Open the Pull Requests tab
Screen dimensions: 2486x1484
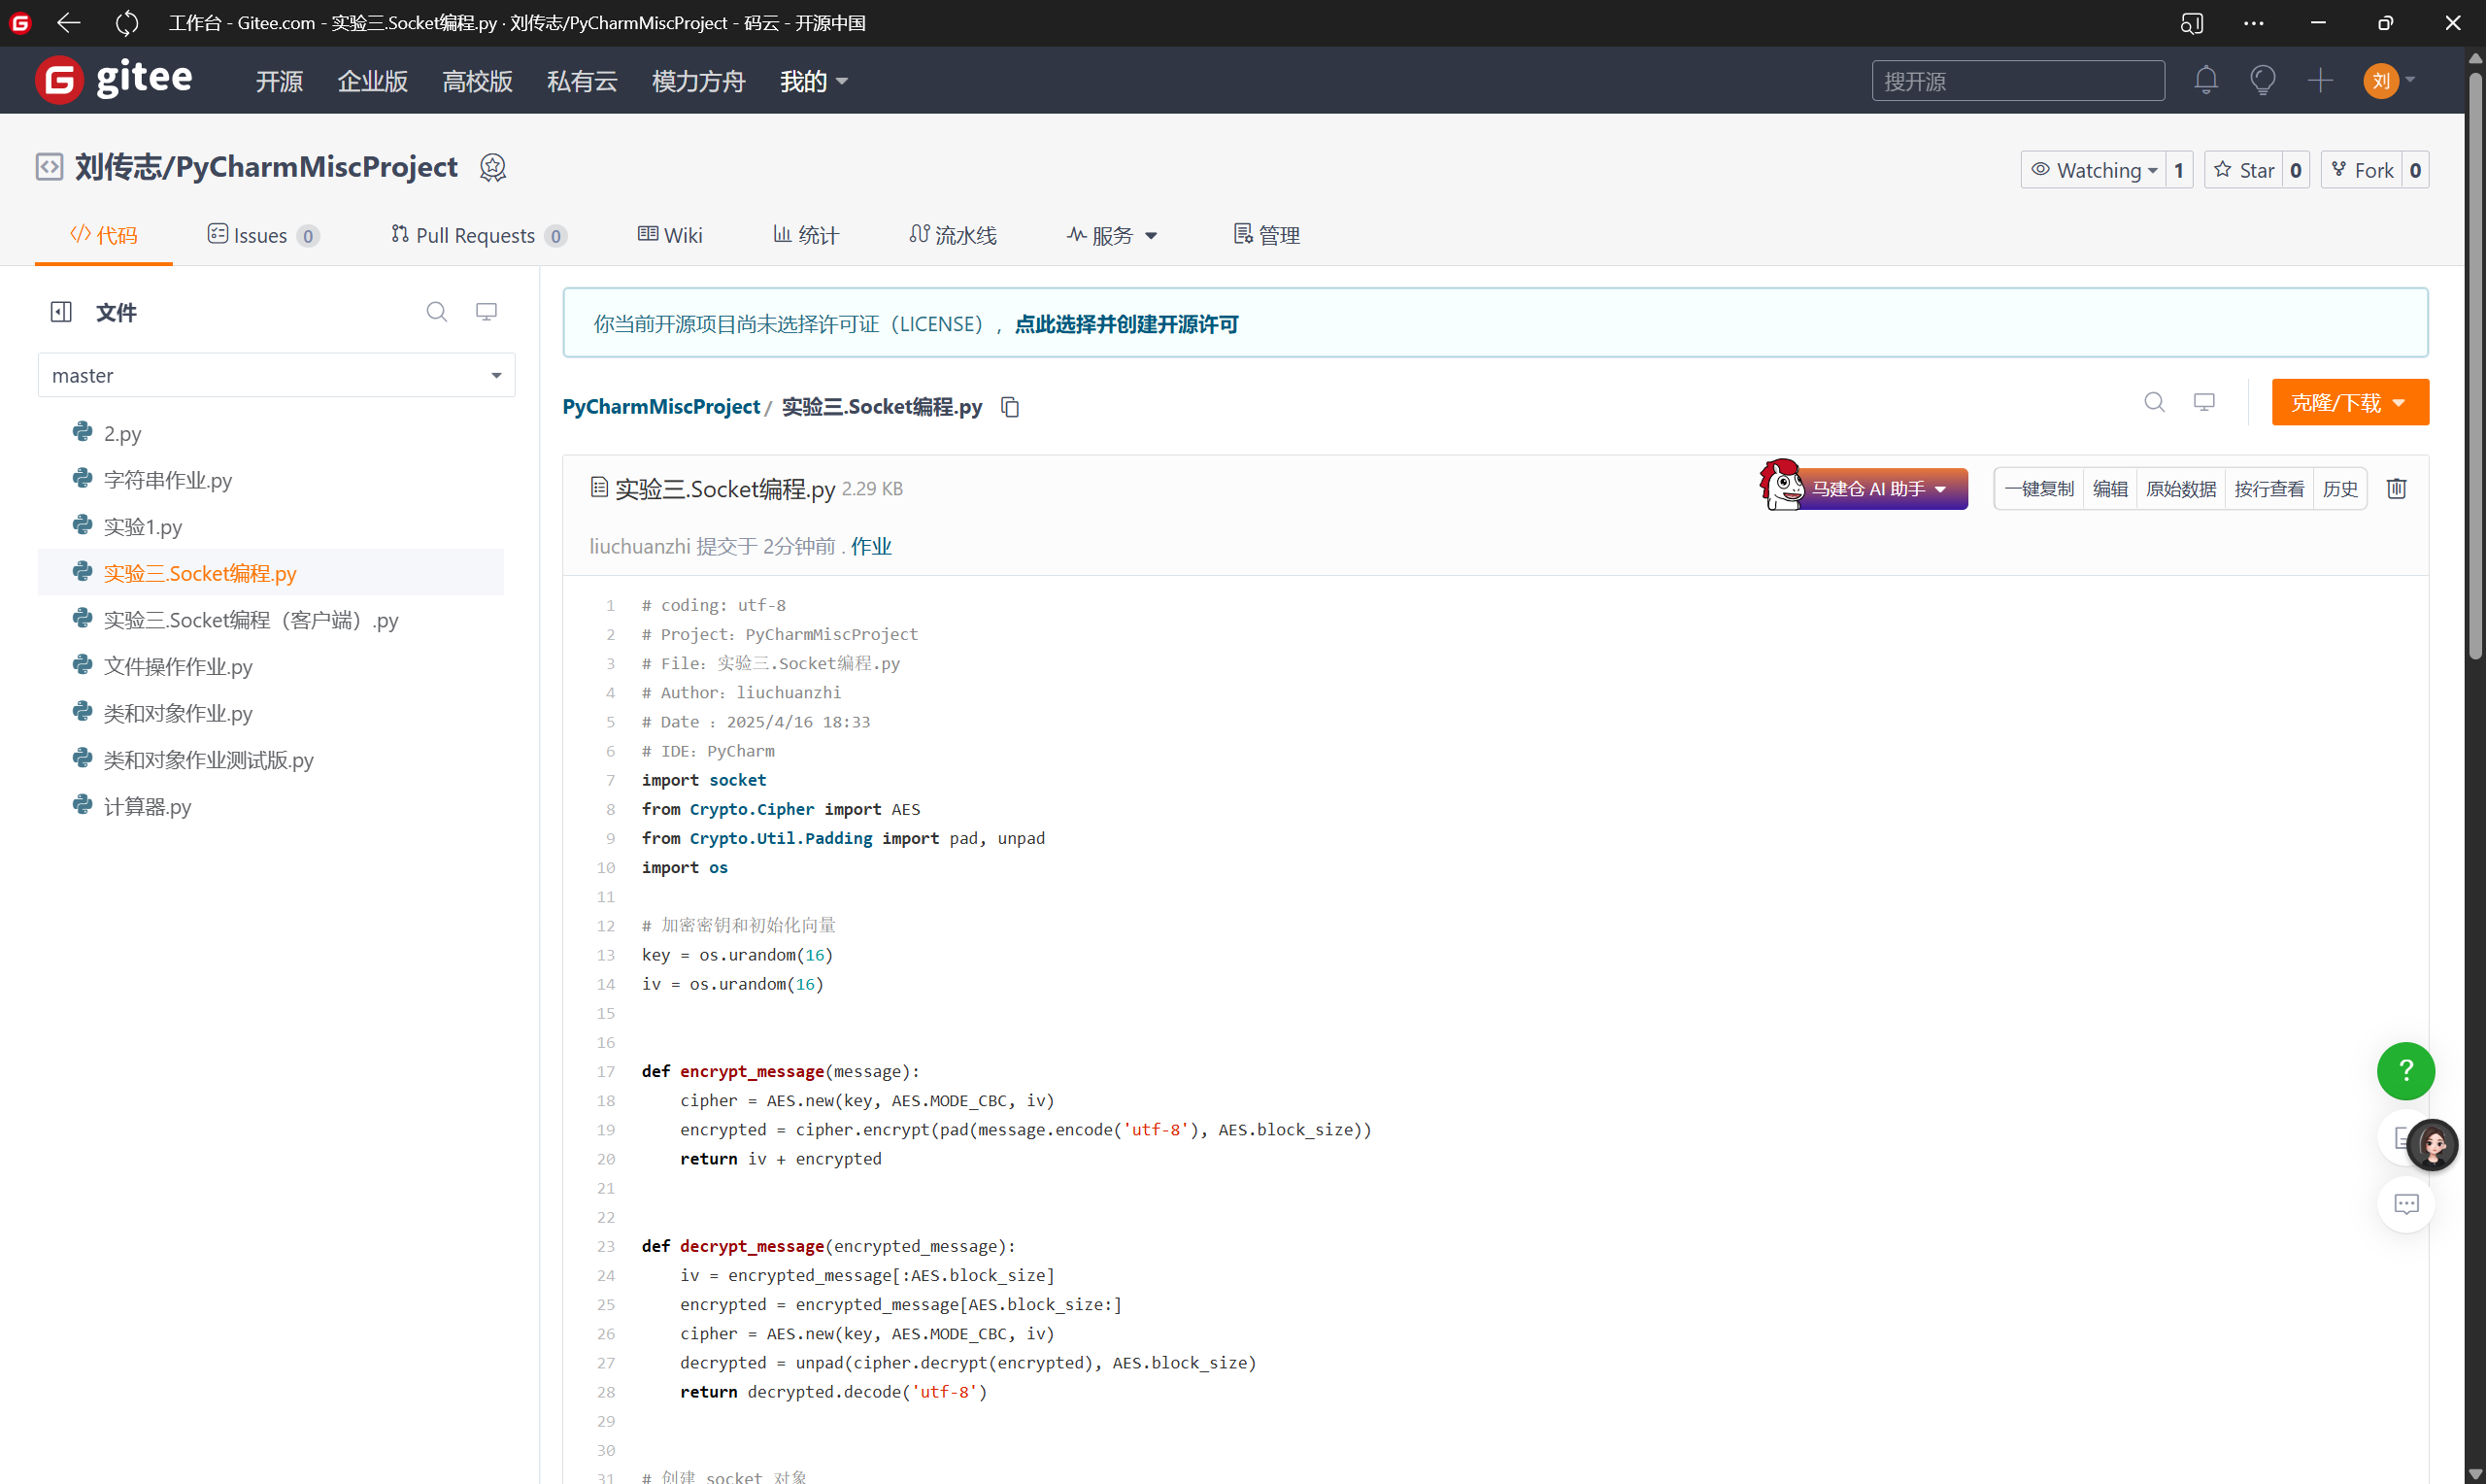pyautogui.click(x=477, y=235)
